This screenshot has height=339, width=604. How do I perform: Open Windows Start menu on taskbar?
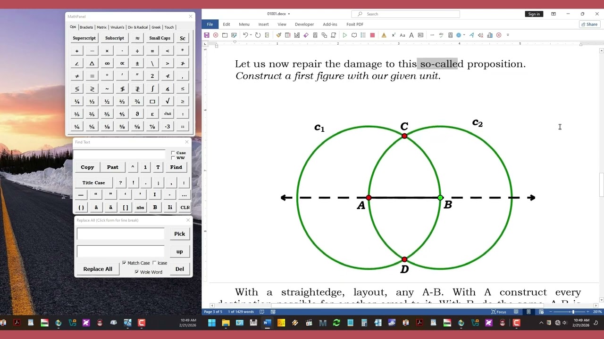[212, 323]
